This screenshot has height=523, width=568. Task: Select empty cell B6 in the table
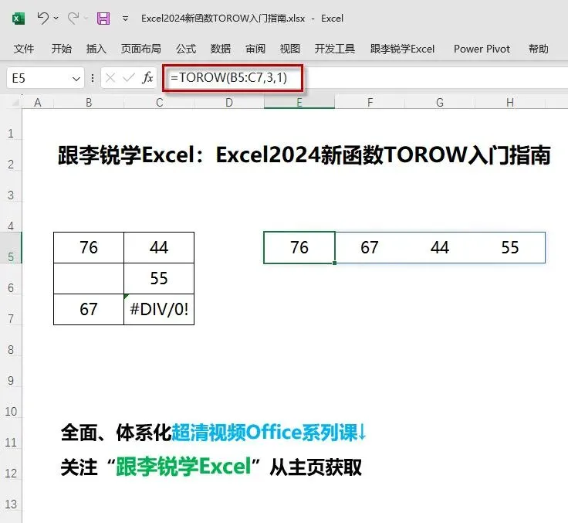(89, 279)
